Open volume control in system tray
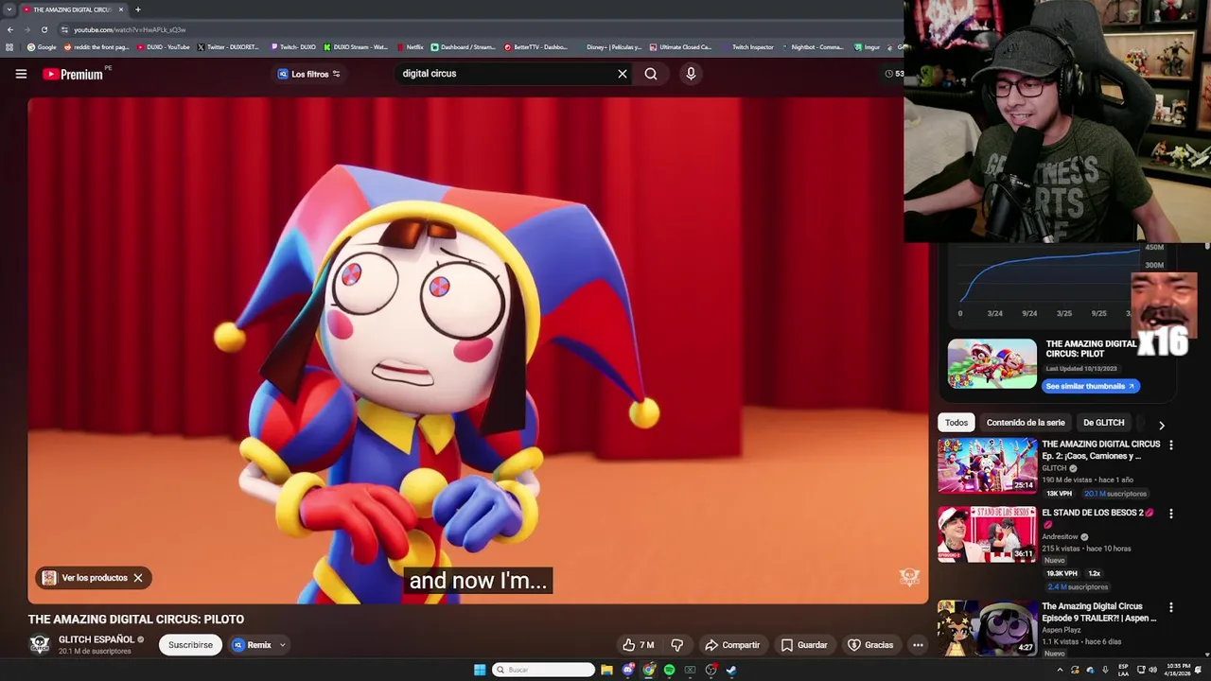Viewport: 1211px width, 681px height. coord(1152,670)
